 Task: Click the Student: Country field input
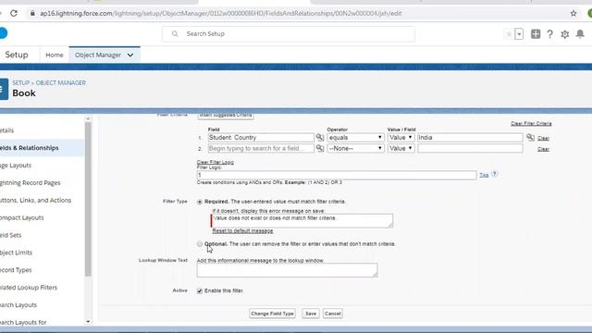pos(261,138)
